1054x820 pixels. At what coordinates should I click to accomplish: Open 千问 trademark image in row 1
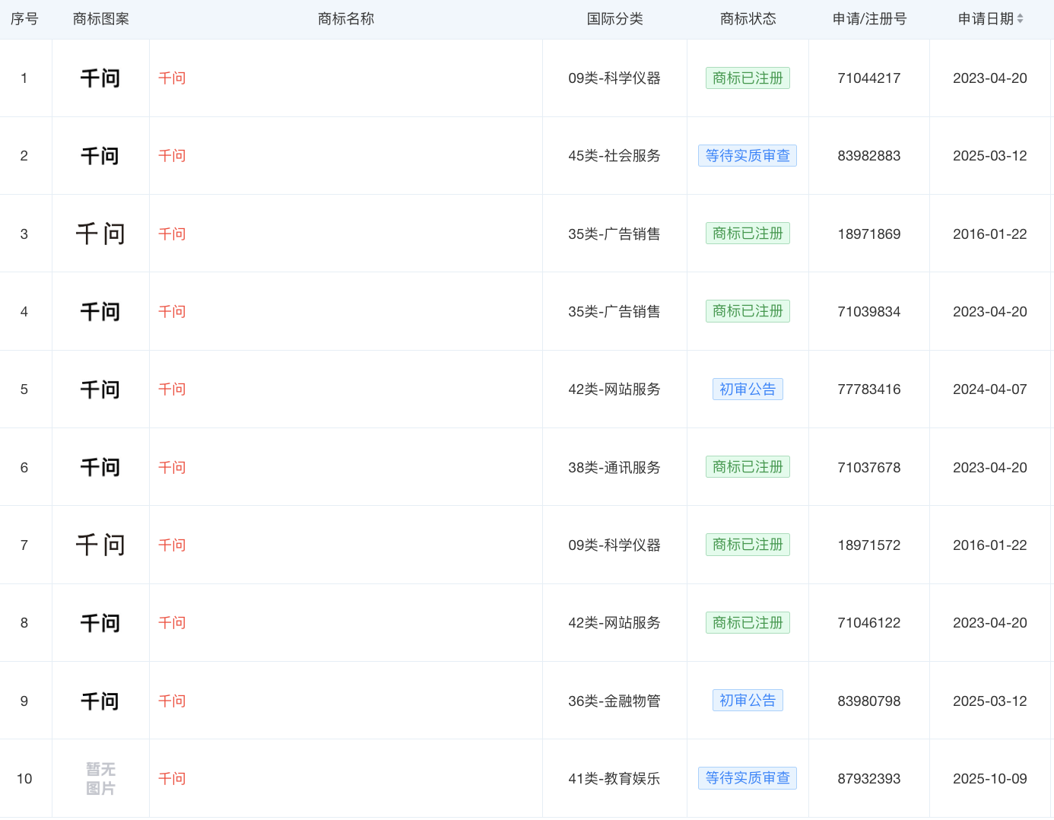[x=100, y=78]
